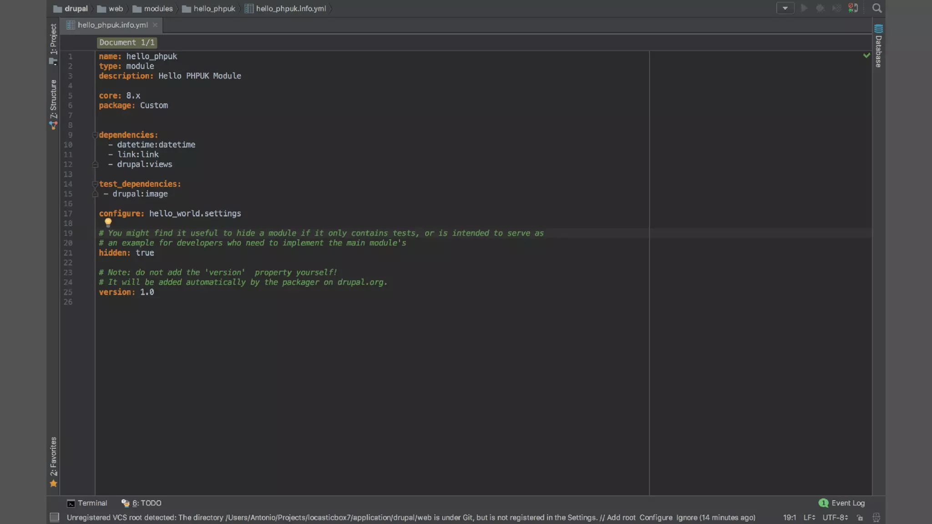The image size is (932, 524).
Task: Click the intention lightbulb icon in editor
Action: coord(108,222)
